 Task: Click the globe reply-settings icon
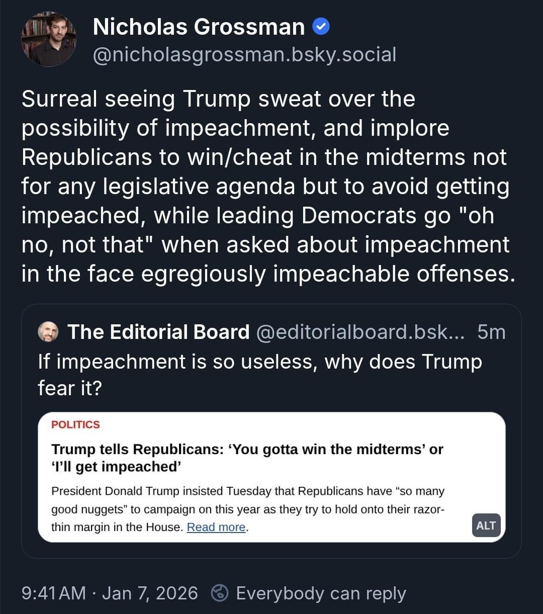click(x=220, y=593)
